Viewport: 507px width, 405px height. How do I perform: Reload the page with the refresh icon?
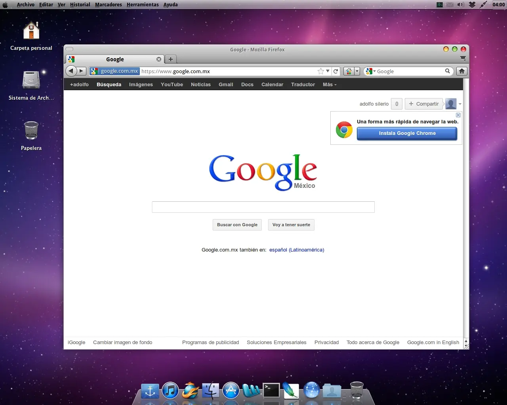[x=336, y=71]
